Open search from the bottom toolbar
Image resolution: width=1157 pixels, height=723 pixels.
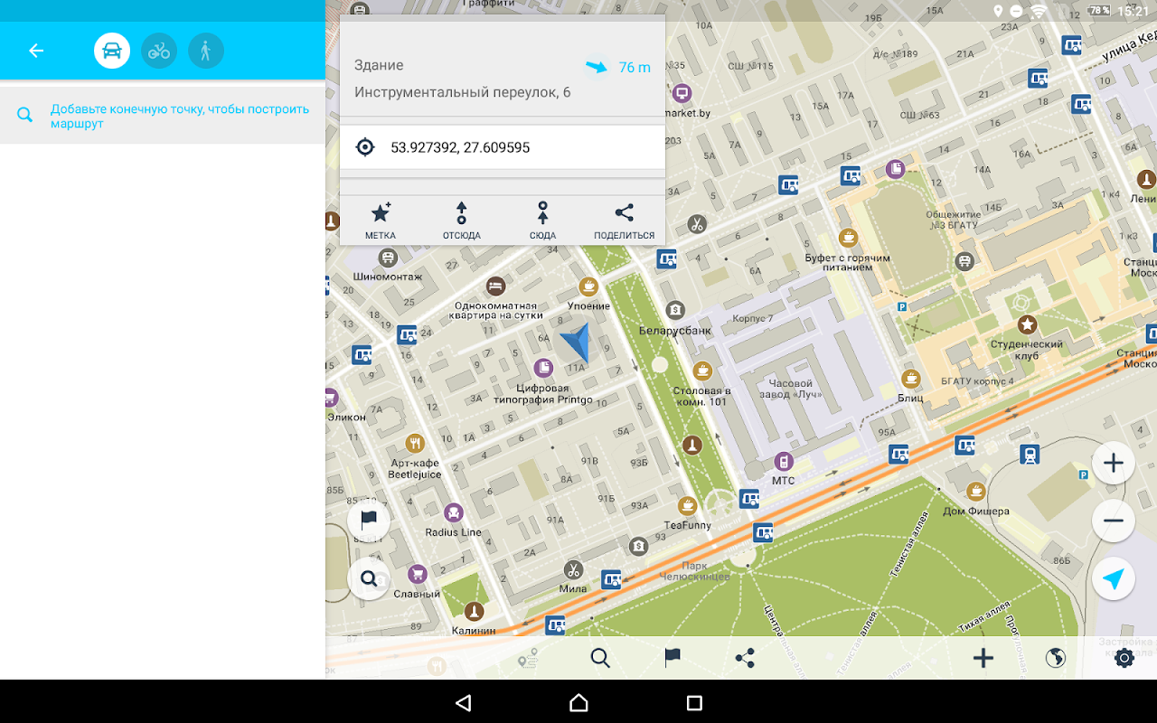coord(600,658)
